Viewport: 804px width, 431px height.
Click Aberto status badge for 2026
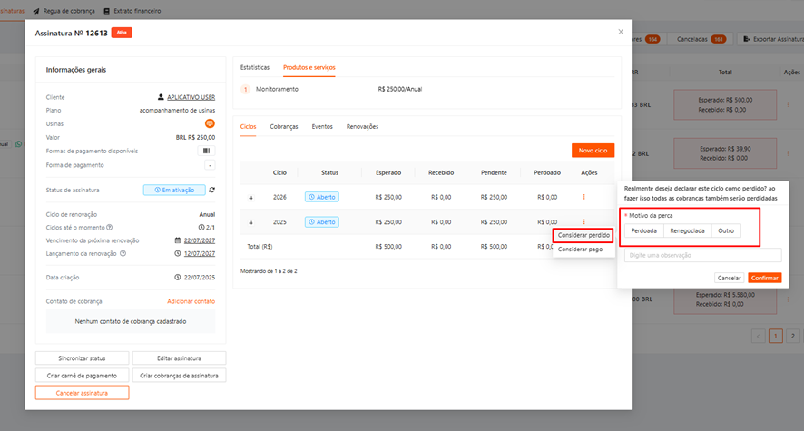pos(322,197)
